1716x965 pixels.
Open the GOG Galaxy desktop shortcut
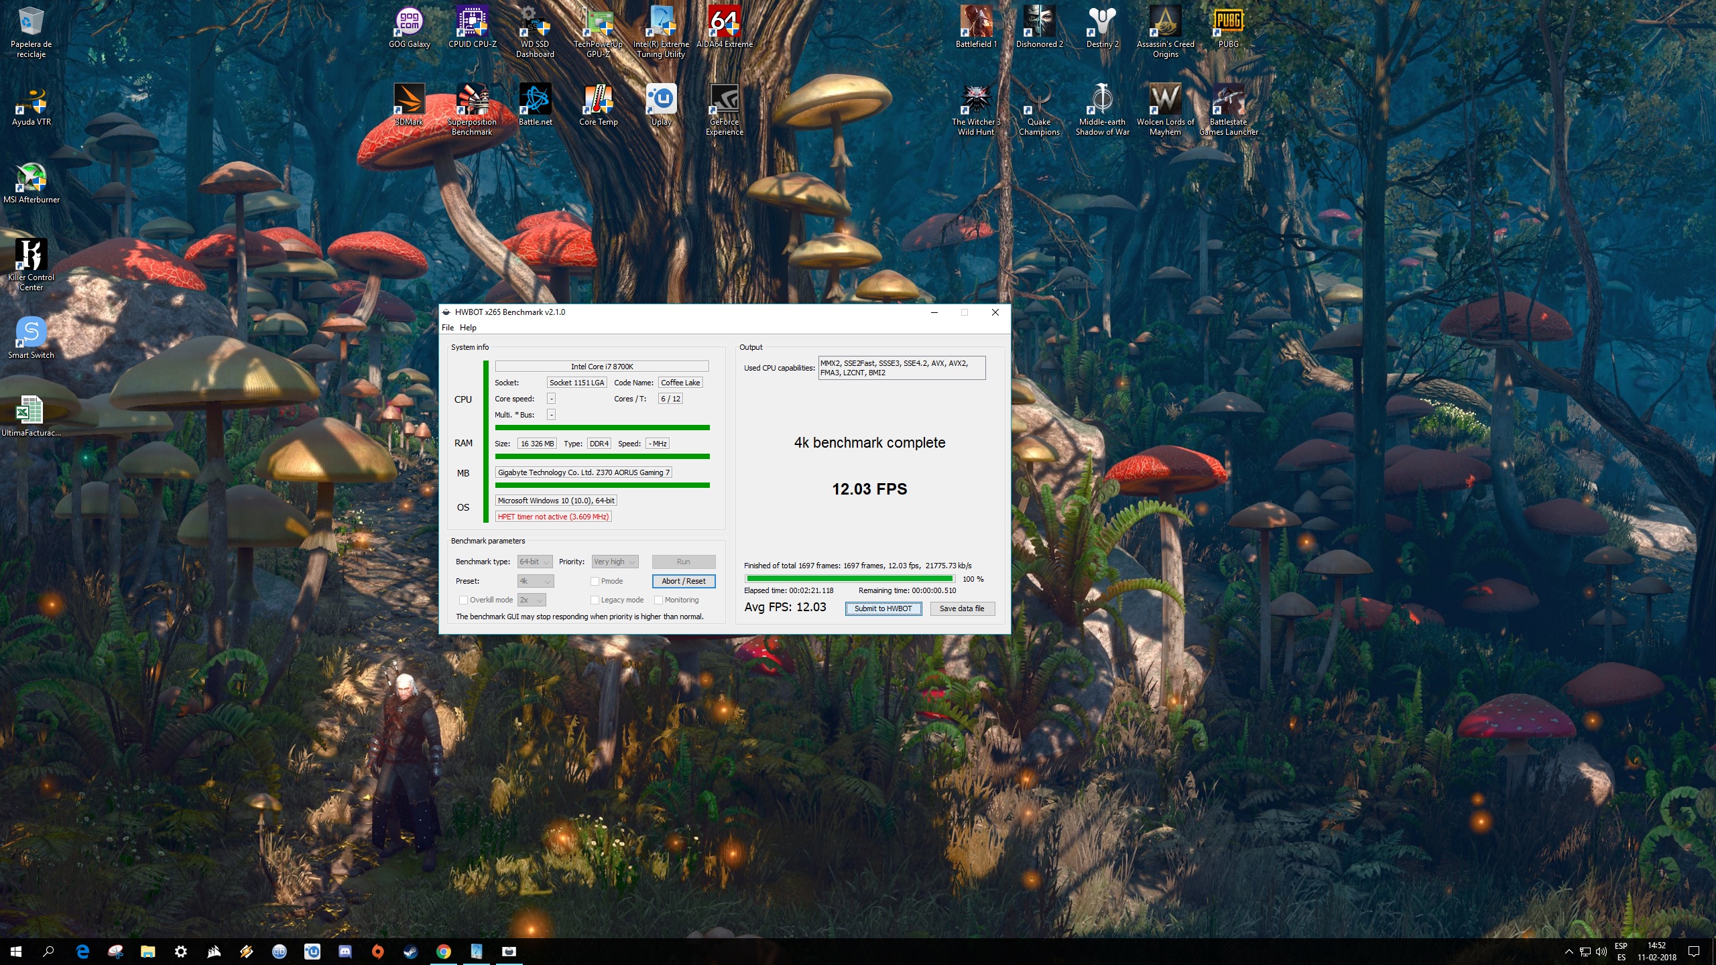[409, 27]
